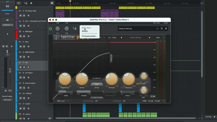Open the FabFilter Default Setting preset name menu
This screenshot has height=122, width=217.
(135, 38)
